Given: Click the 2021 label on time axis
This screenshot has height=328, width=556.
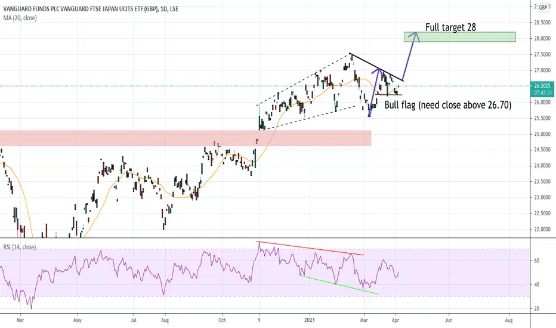Looking at the screenshot, I should point(309,320).
